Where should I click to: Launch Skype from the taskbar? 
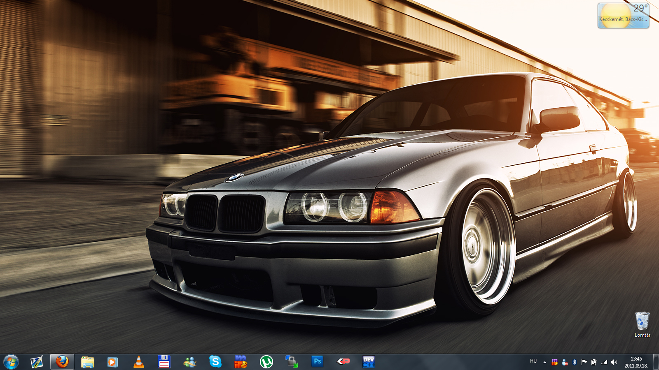(x=215, y=362)
